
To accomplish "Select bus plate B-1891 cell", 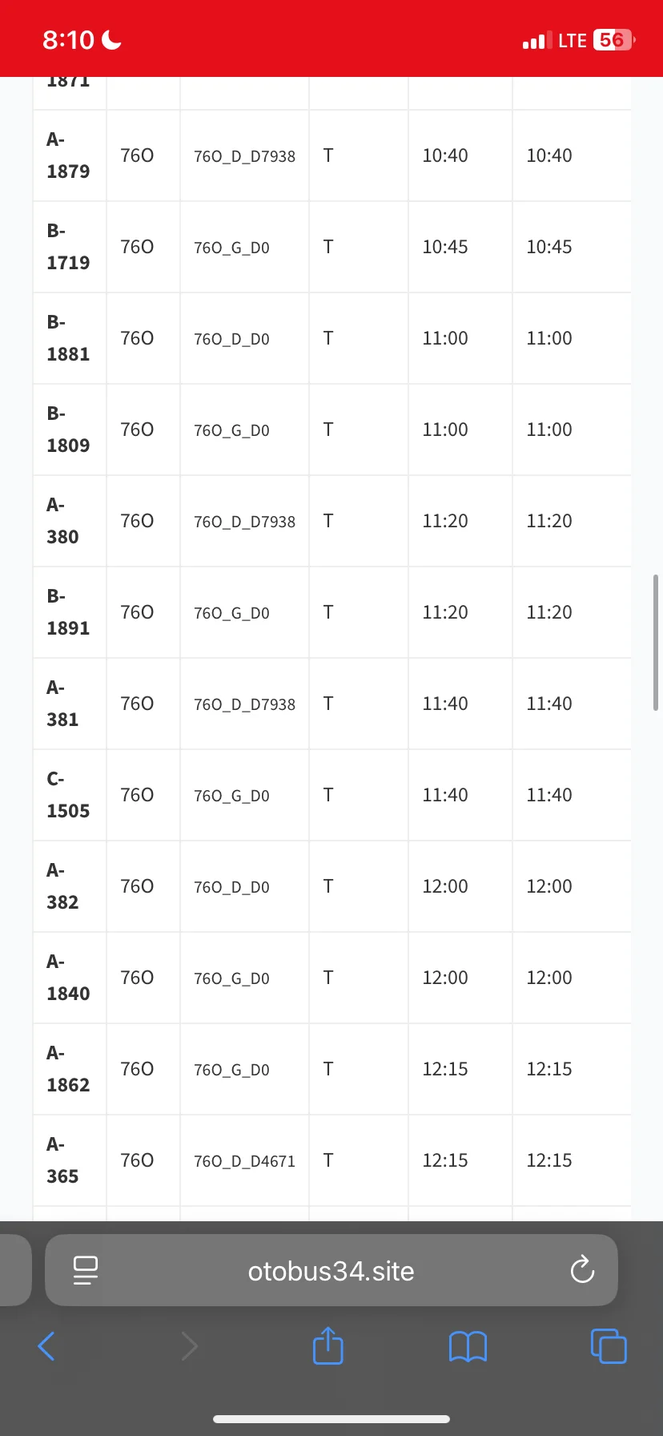I will pyautogui.click(x=68, y=612).
